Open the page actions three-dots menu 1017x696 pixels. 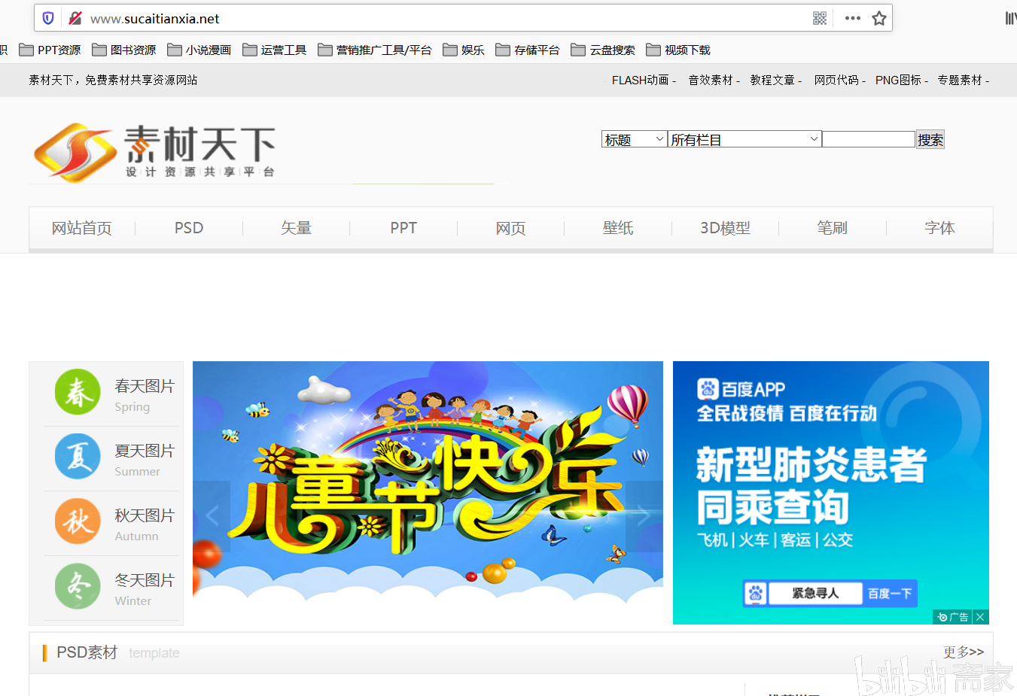click(852, 18)
